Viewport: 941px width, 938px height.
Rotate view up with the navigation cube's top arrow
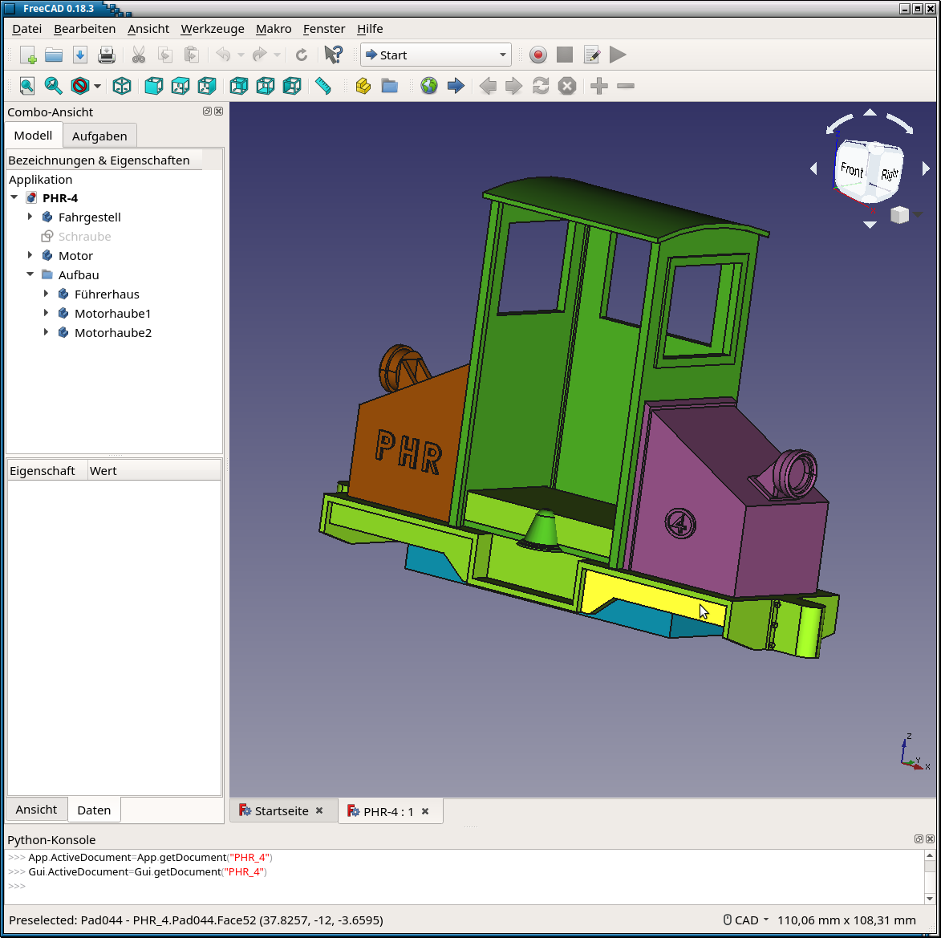click(x=870, y=112)
